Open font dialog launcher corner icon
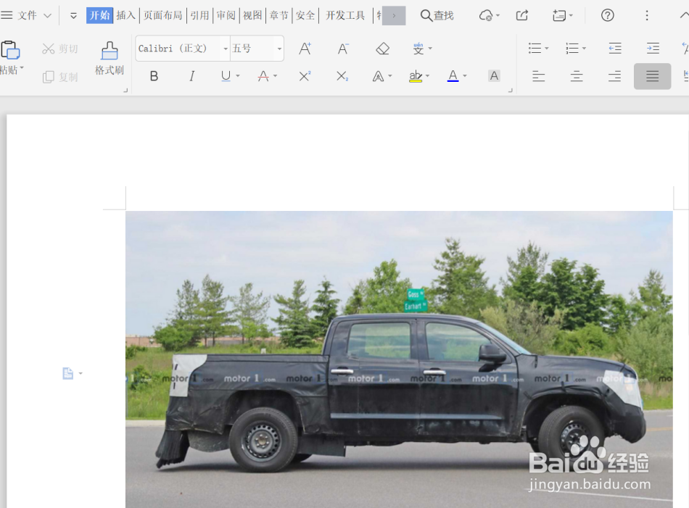Image resolution: width=689 pixels, height=508 pixels. tap(510, 91)
